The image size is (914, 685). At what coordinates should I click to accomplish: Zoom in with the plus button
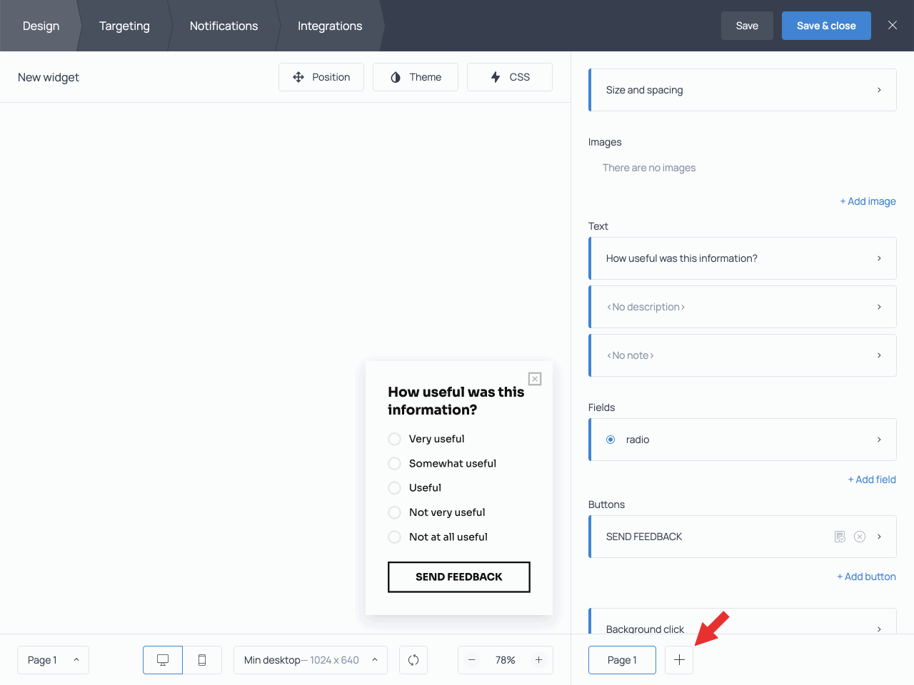tap(539, 660)
